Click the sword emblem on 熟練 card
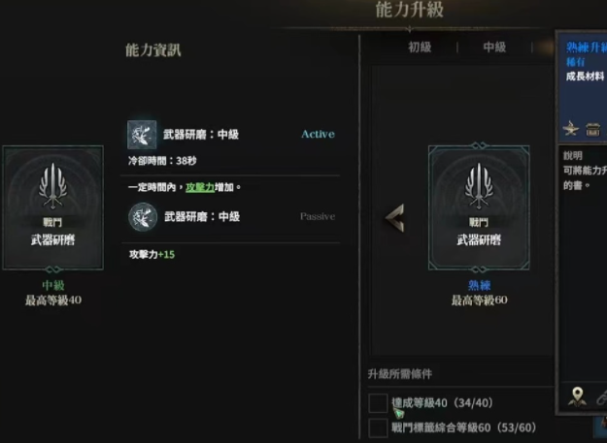Image resolution: width=607 pixels, height=443 pixels. click(x=479, y=186)
